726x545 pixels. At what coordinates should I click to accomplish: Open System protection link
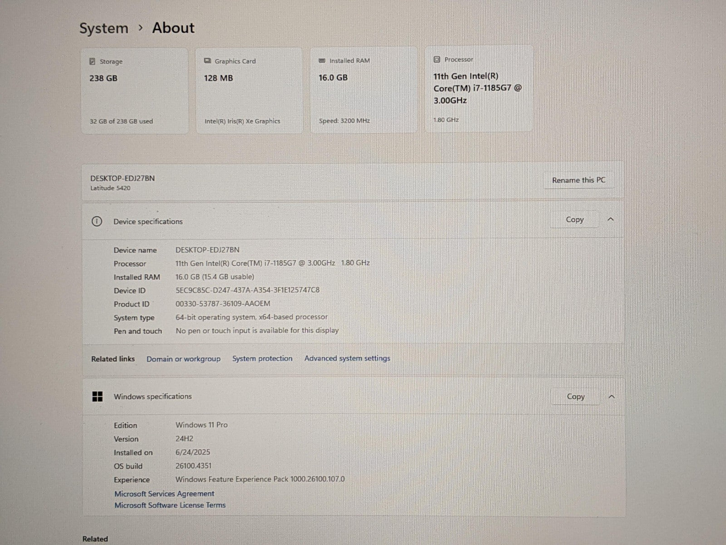click(262, 358)
